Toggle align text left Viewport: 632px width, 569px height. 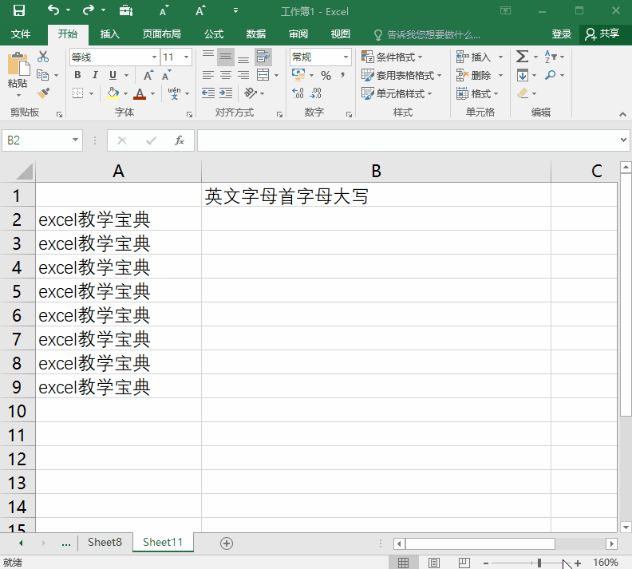pos(208,75)
